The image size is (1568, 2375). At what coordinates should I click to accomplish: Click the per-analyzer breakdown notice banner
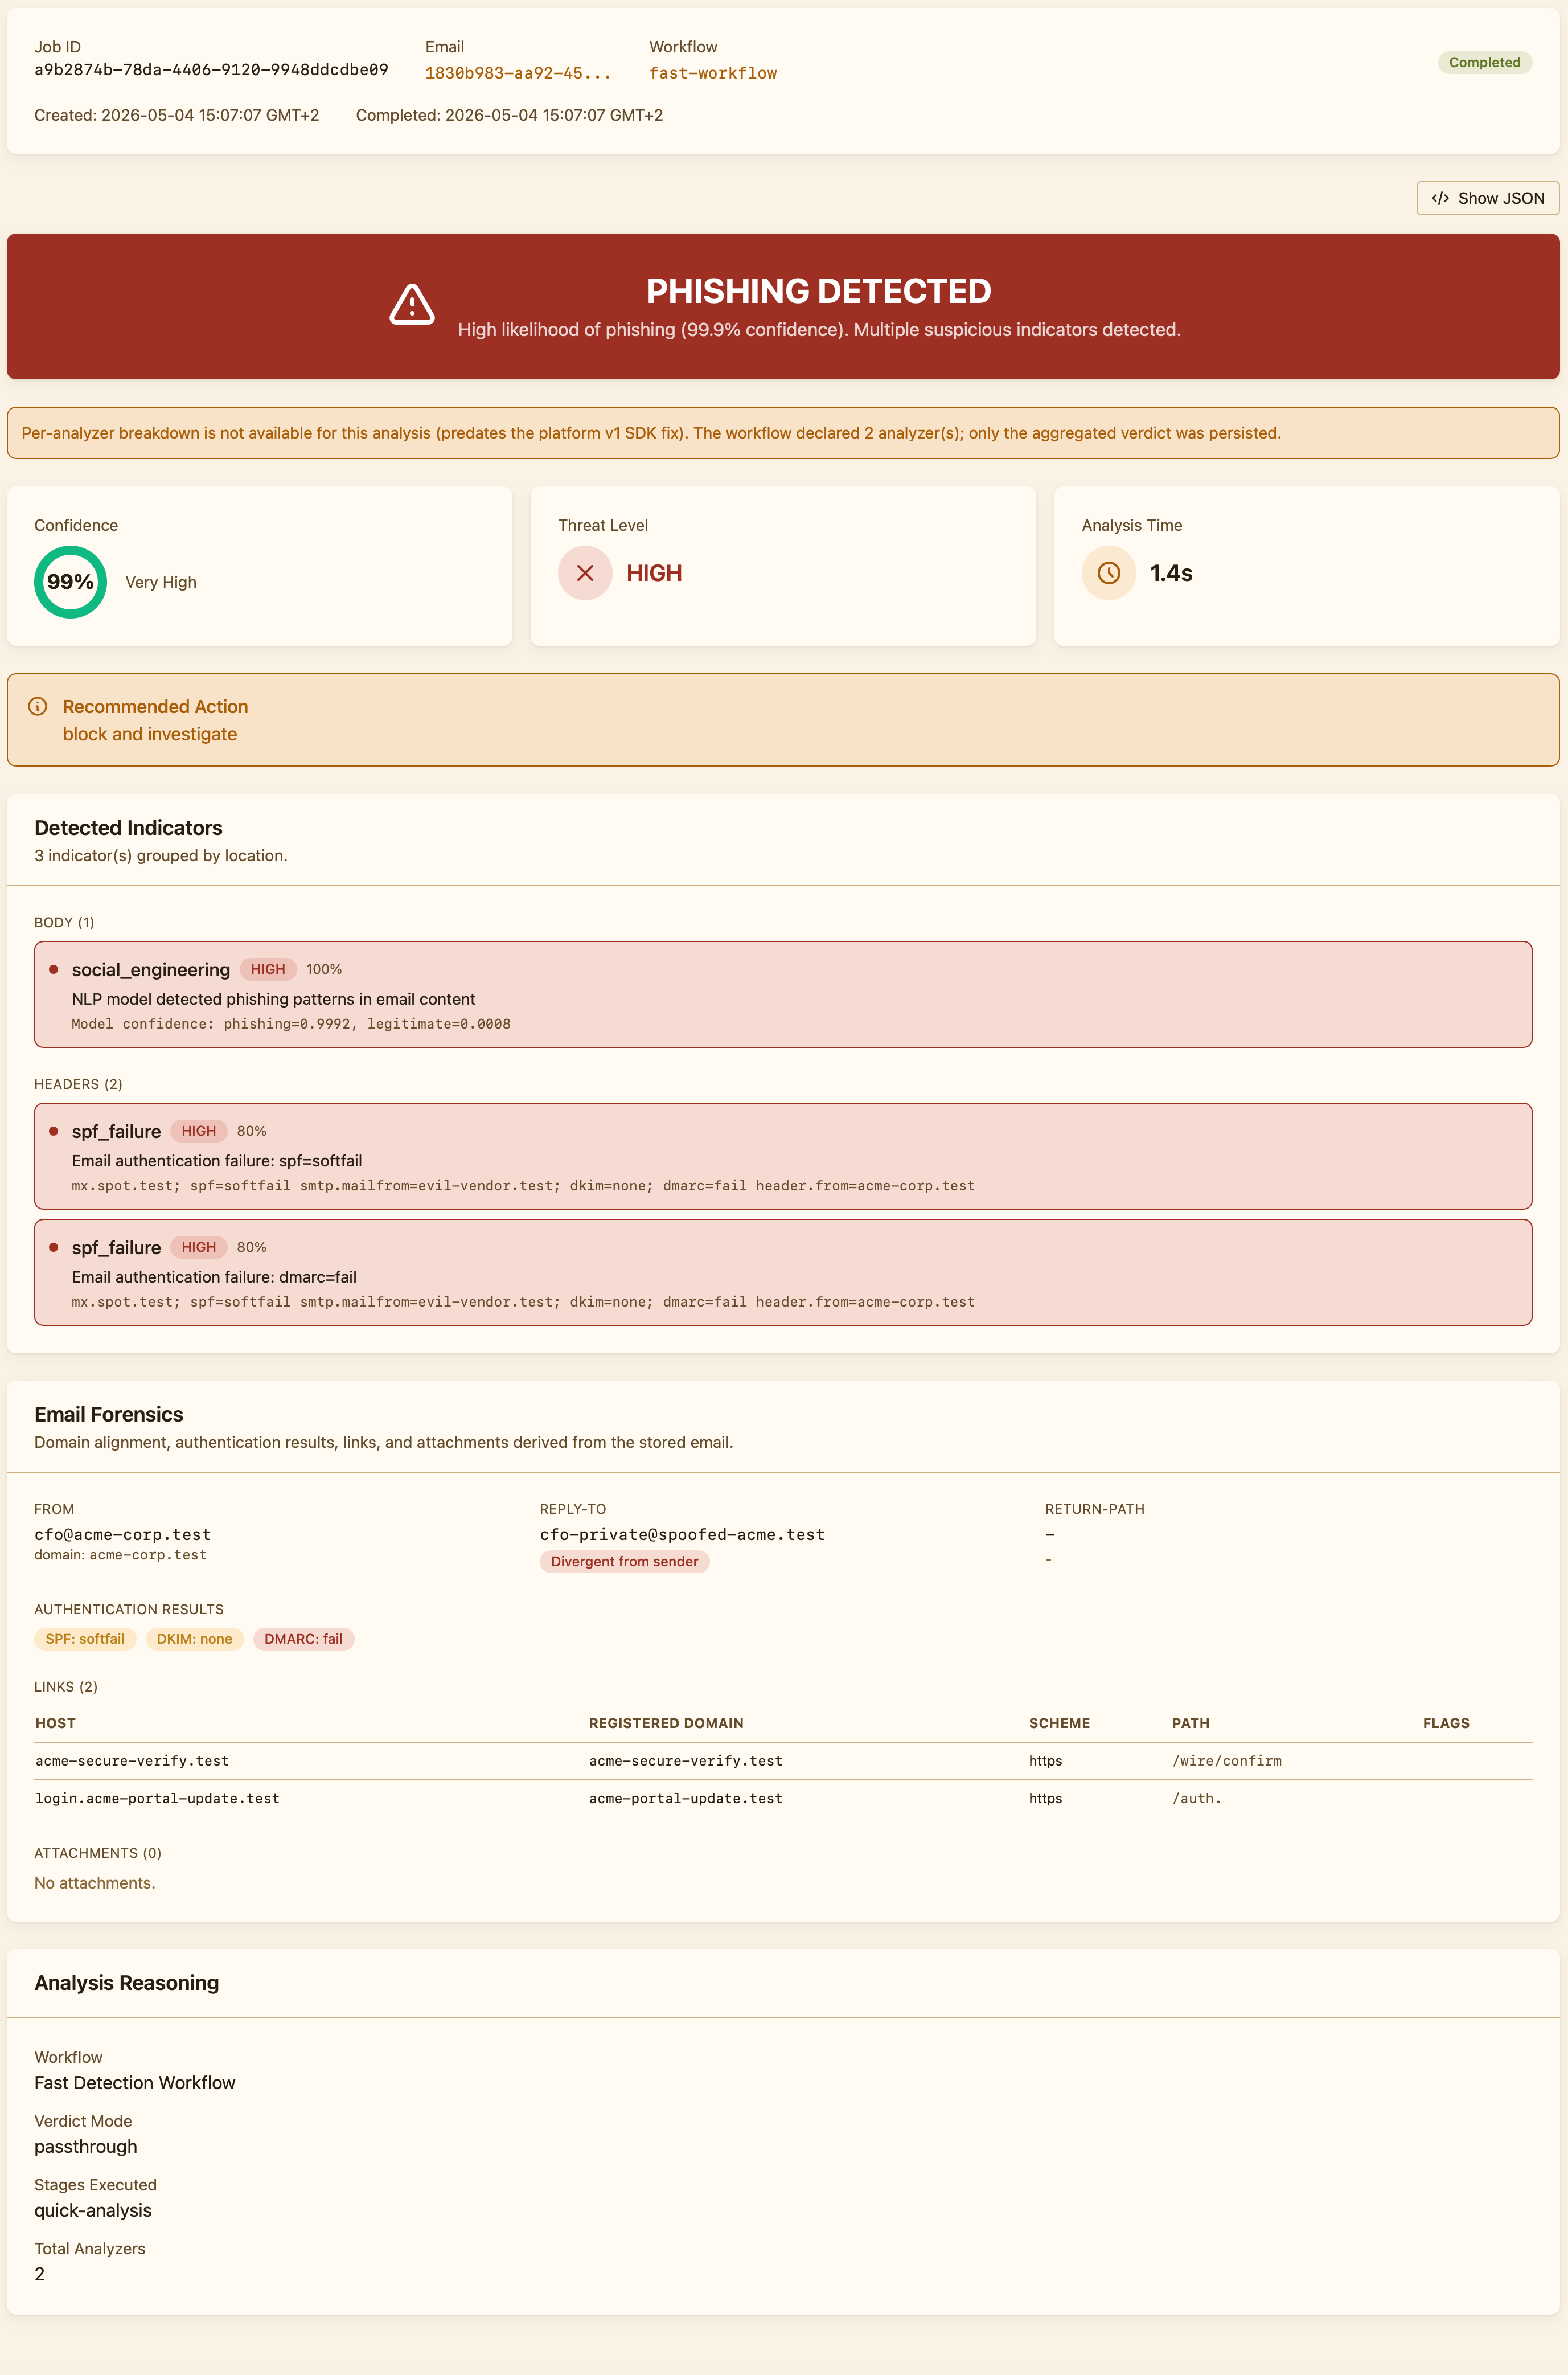783,433
